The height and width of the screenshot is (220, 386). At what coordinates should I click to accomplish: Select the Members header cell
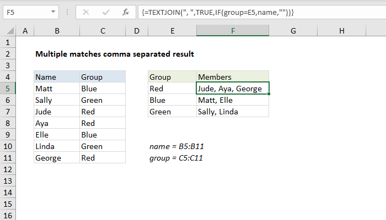pos(233,77)
